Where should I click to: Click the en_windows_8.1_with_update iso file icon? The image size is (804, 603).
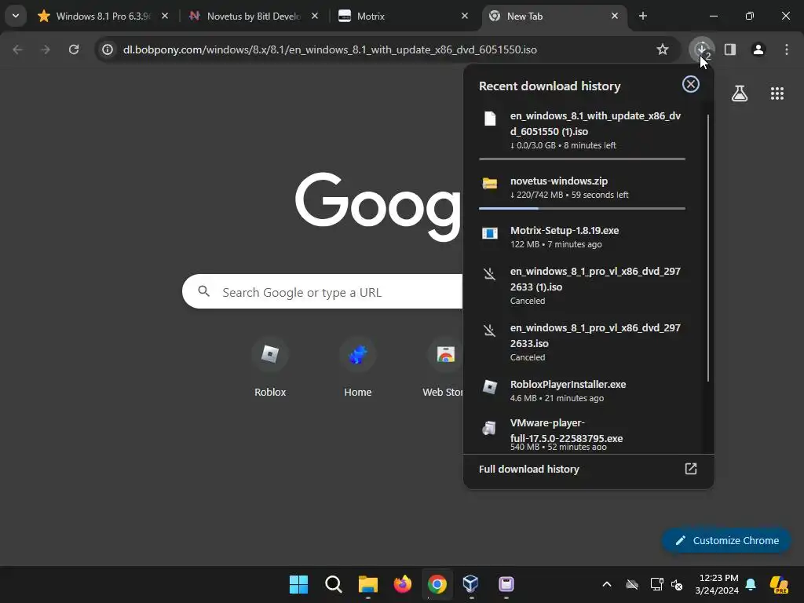490,119
